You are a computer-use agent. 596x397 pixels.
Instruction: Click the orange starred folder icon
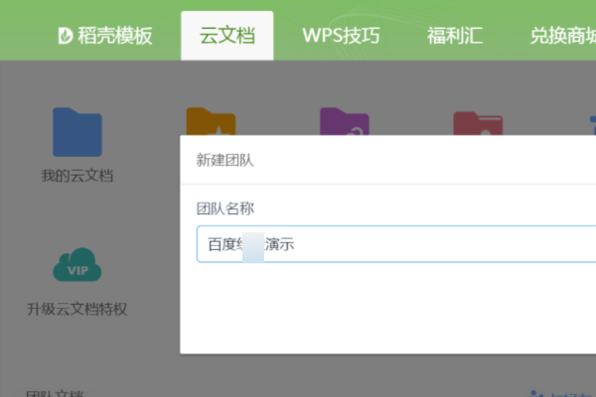211,121
